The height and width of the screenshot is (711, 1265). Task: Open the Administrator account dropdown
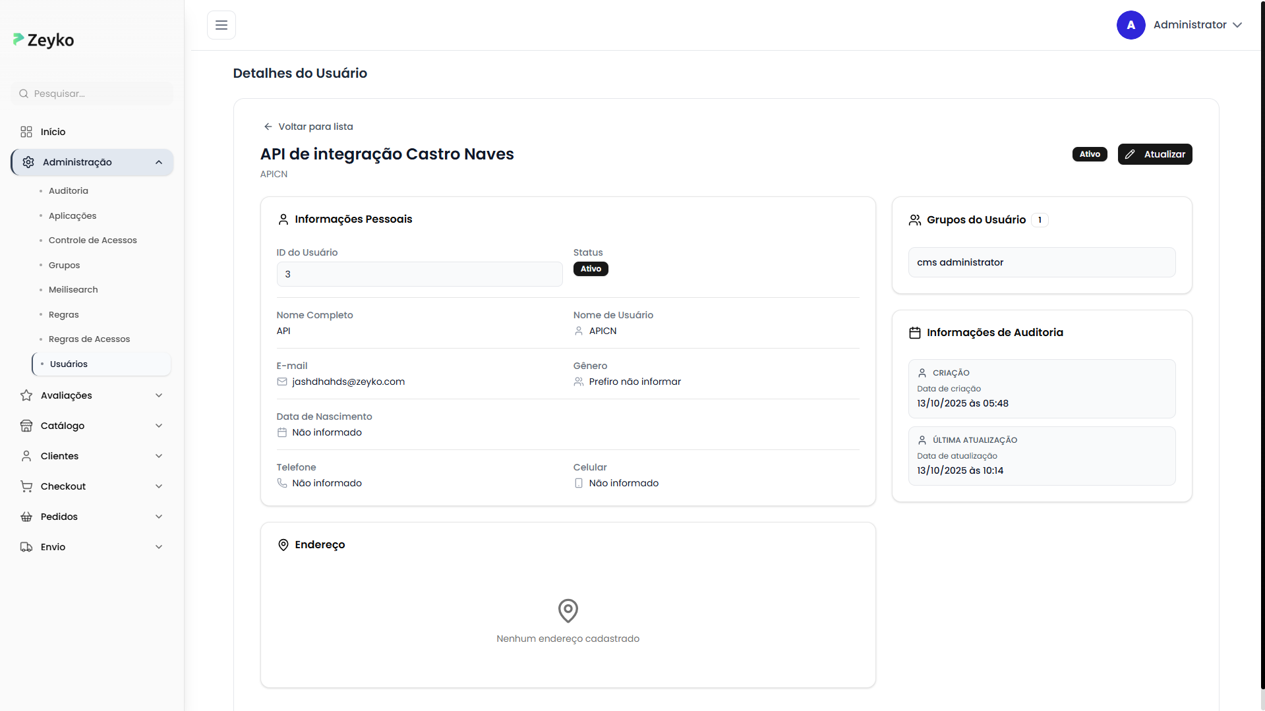click(x=1237, y=25)
